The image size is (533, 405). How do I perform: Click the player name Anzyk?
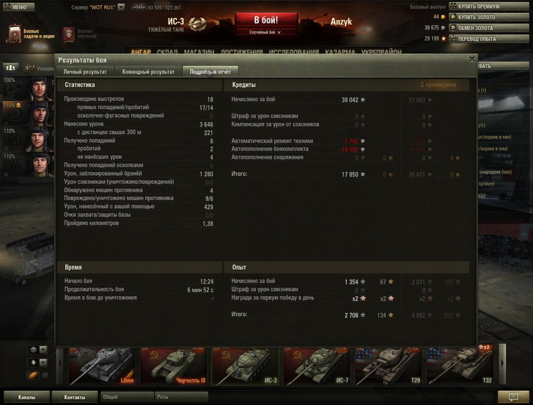(341, 22)
